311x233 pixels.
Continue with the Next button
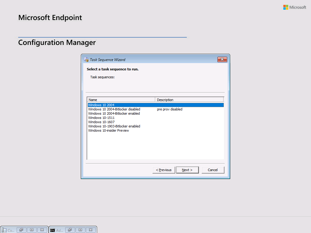187,170
